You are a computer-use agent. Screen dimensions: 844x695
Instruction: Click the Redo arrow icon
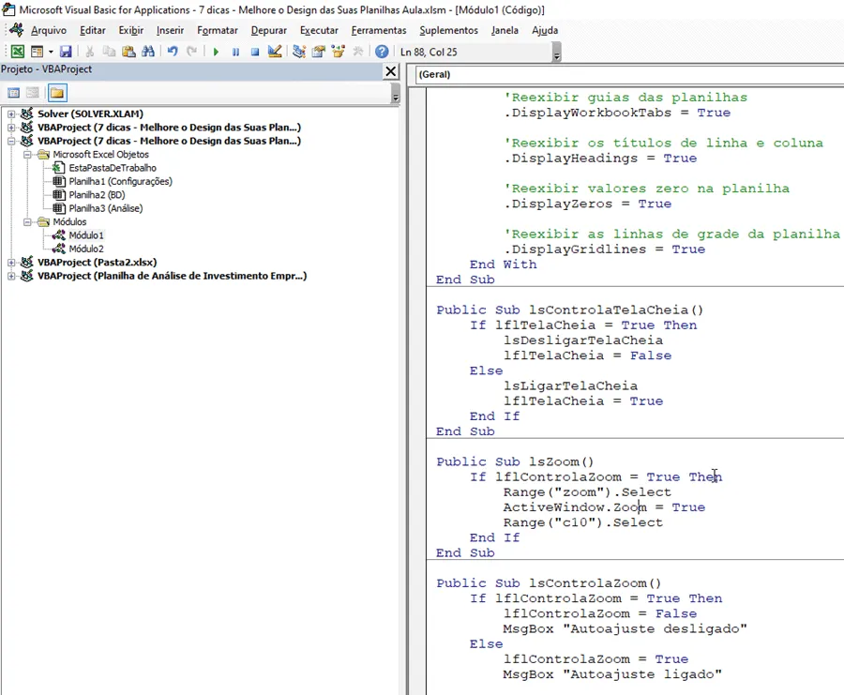coord(191,52)
